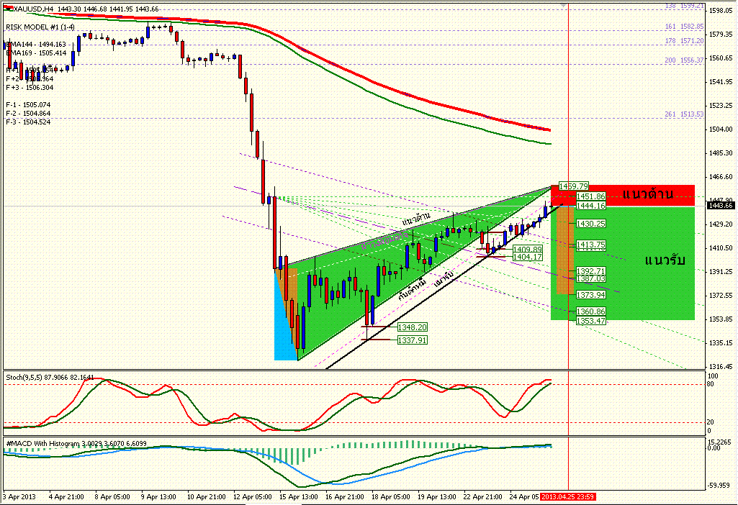The height and width of the screenshot is (505, 738).
Task: Click the current price marker 1443.66 on axis
Action: tap(720, 206)
